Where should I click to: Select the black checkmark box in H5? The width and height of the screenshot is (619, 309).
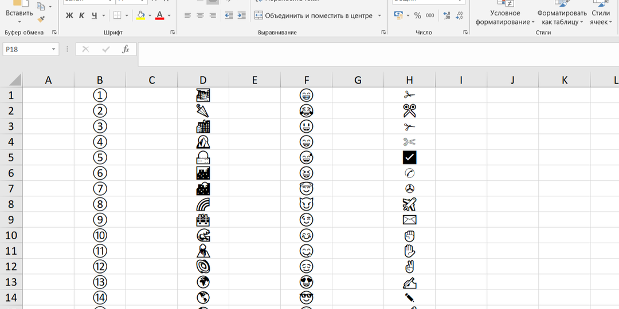[x=409, y=158]
